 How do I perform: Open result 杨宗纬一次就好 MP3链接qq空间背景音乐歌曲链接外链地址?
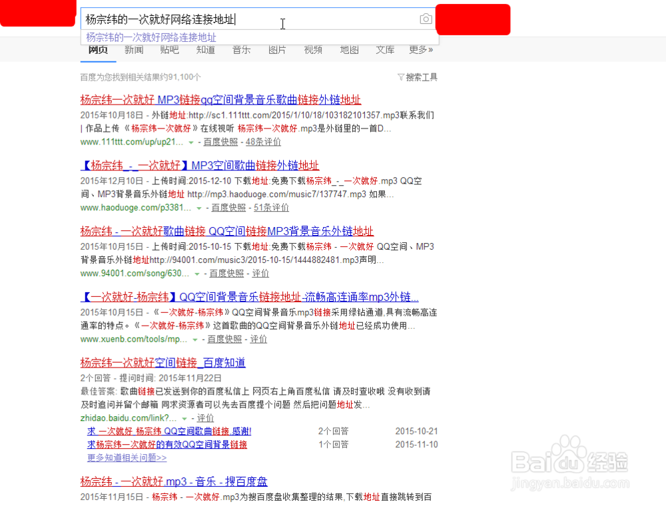(220, 100)
